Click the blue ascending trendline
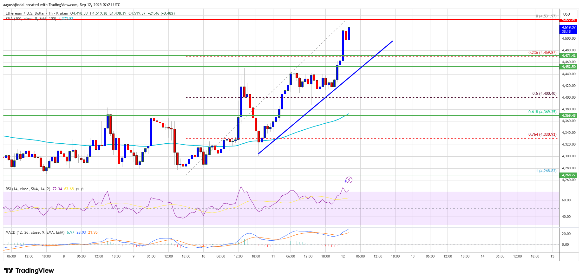 point(325,97)
